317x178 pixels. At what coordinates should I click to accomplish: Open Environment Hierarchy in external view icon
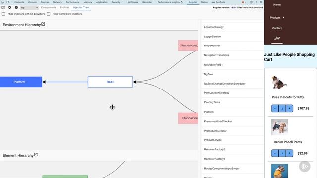43,24
